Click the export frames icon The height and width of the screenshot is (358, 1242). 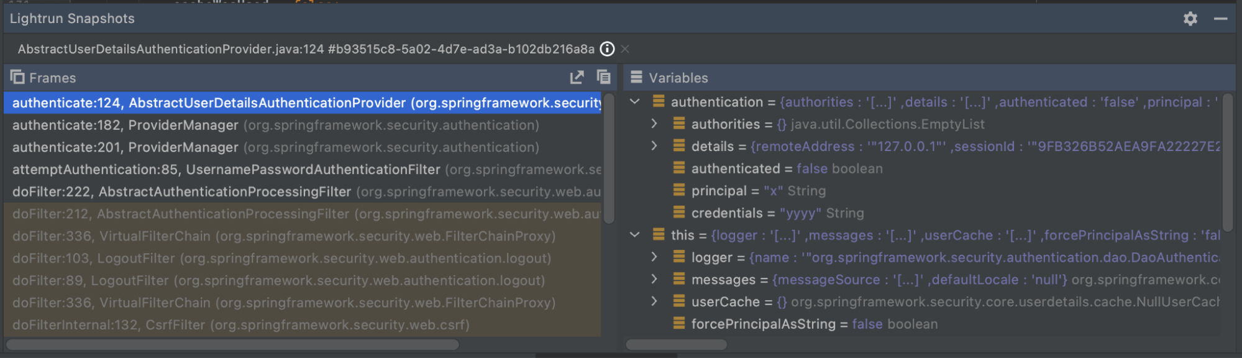click(x=577, y=77)
